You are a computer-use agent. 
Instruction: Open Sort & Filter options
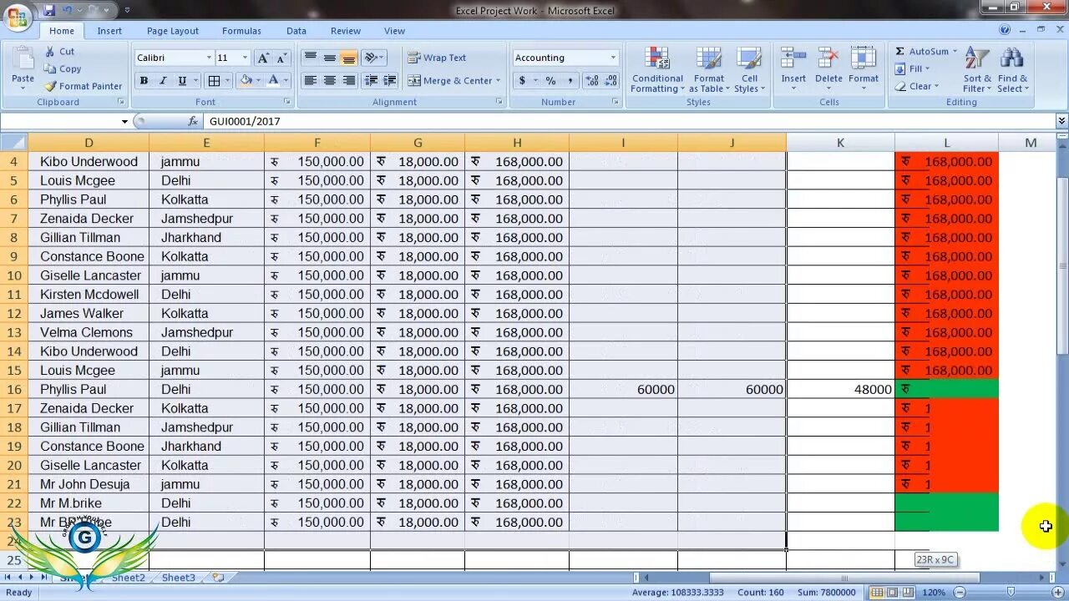(x=976, y=70)
